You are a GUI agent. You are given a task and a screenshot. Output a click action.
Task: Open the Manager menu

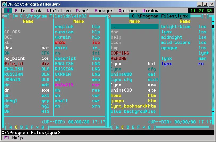click(x=104, y=11)
